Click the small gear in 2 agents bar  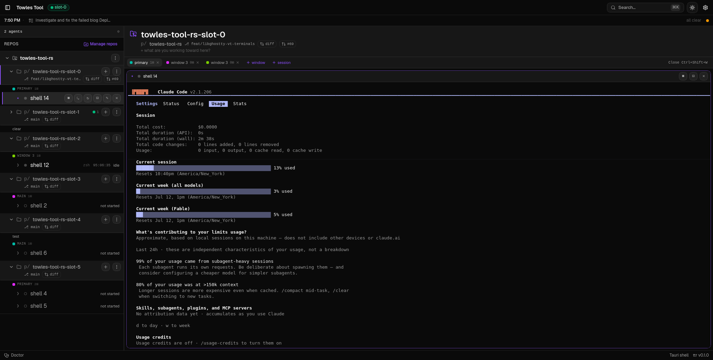click(x=118, y=31)
